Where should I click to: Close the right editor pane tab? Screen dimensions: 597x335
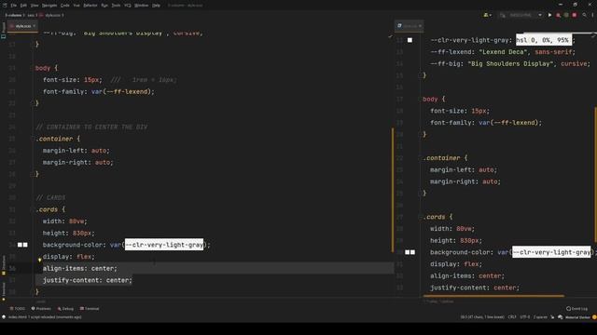(x=421, y=26)
